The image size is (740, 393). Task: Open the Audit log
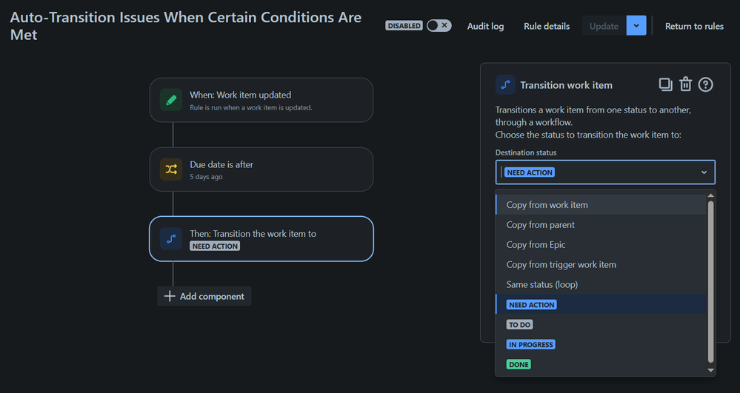(485, 27)
